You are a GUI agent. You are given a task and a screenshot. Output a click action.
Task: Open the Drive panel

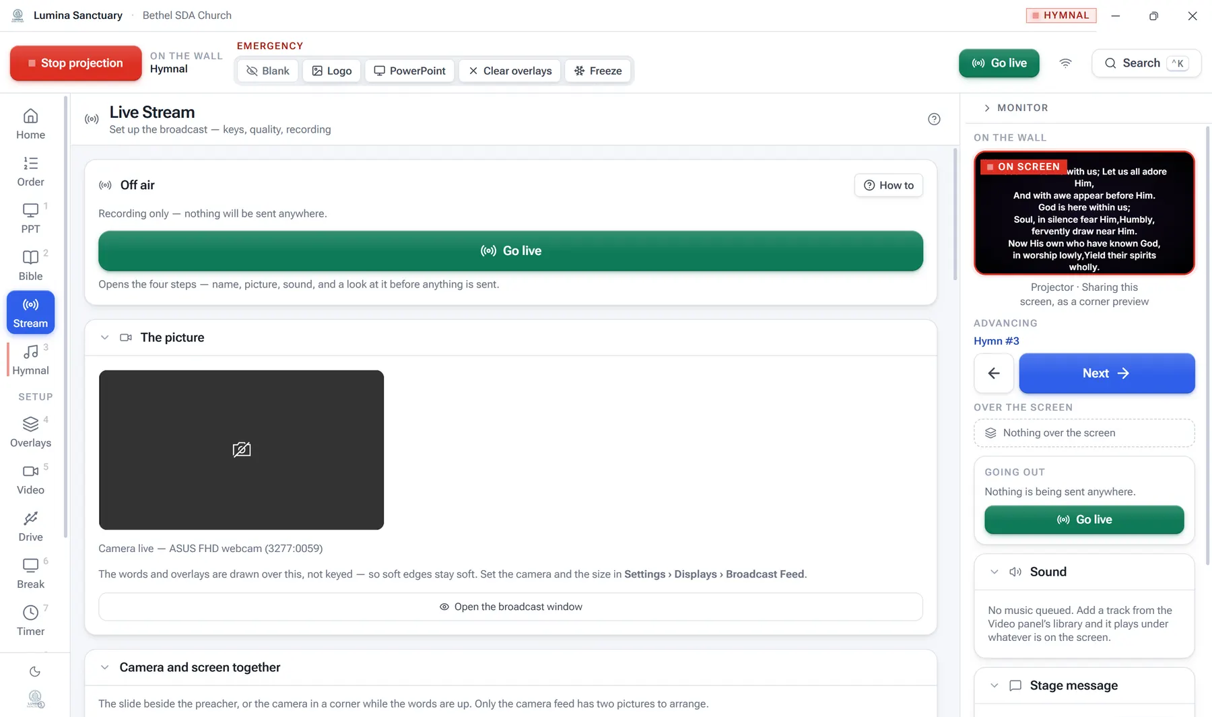pos(30,526)
